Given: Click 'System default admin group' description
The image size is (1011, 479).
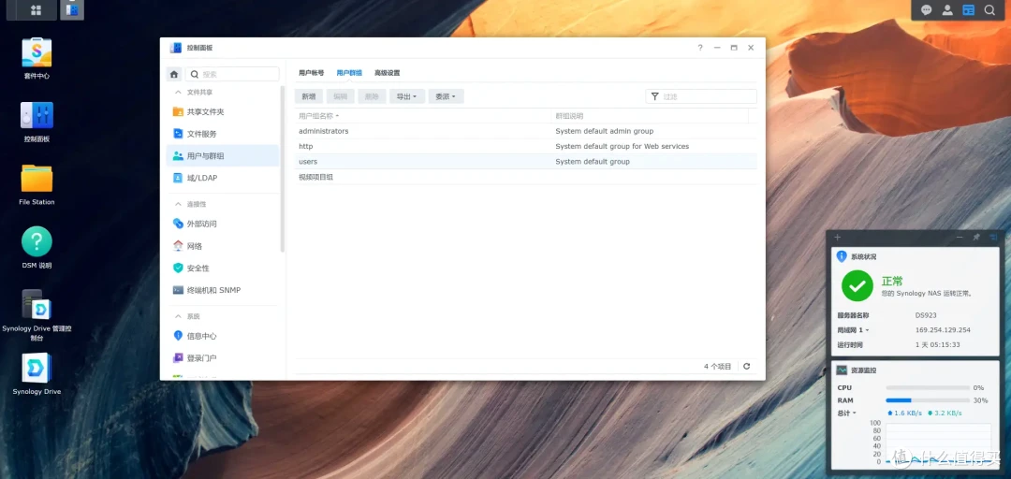Looking at the screenshot, I should click(604, 131).
